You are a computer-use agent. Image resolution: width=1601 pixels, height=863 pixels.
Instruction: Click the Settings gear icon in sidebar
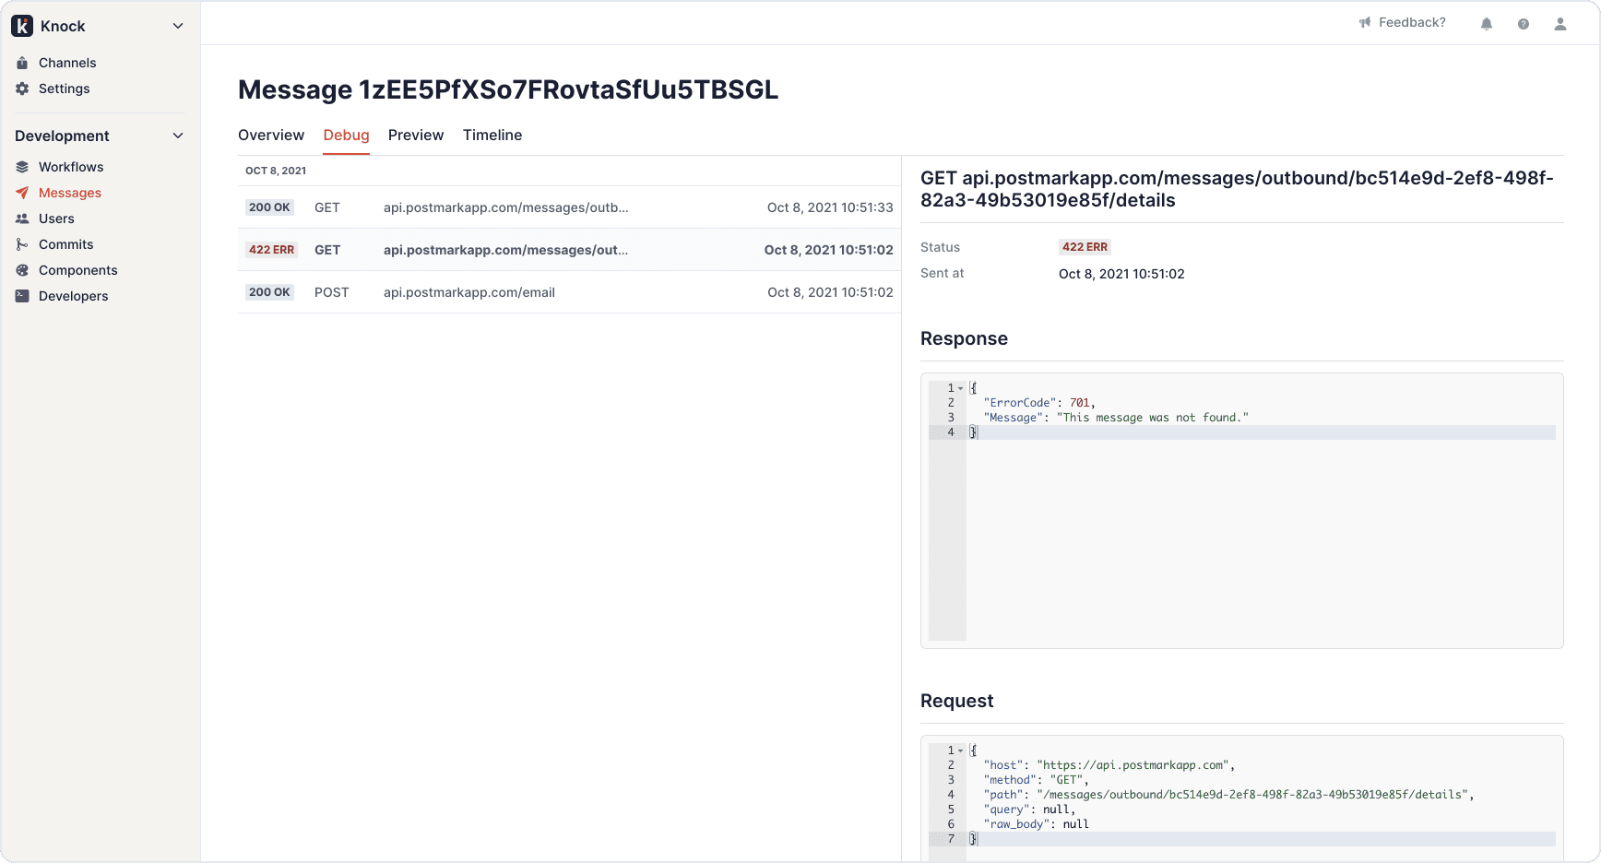tap(22, 89)
